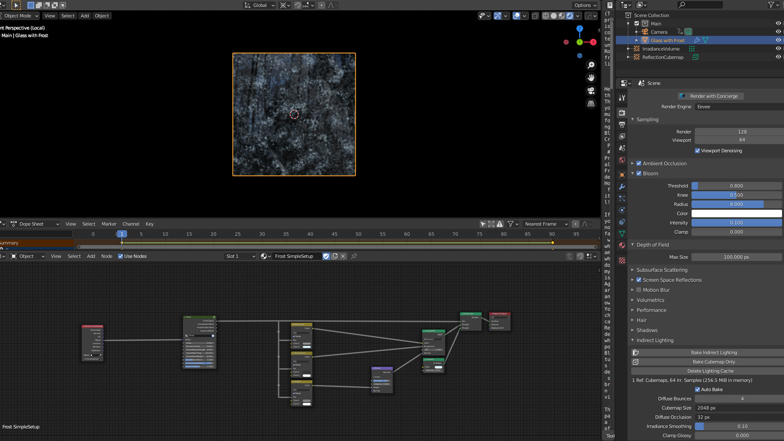This screenshot has width=784, height=441.
Task: Open Physics properties tab
Action: (622, 210)
